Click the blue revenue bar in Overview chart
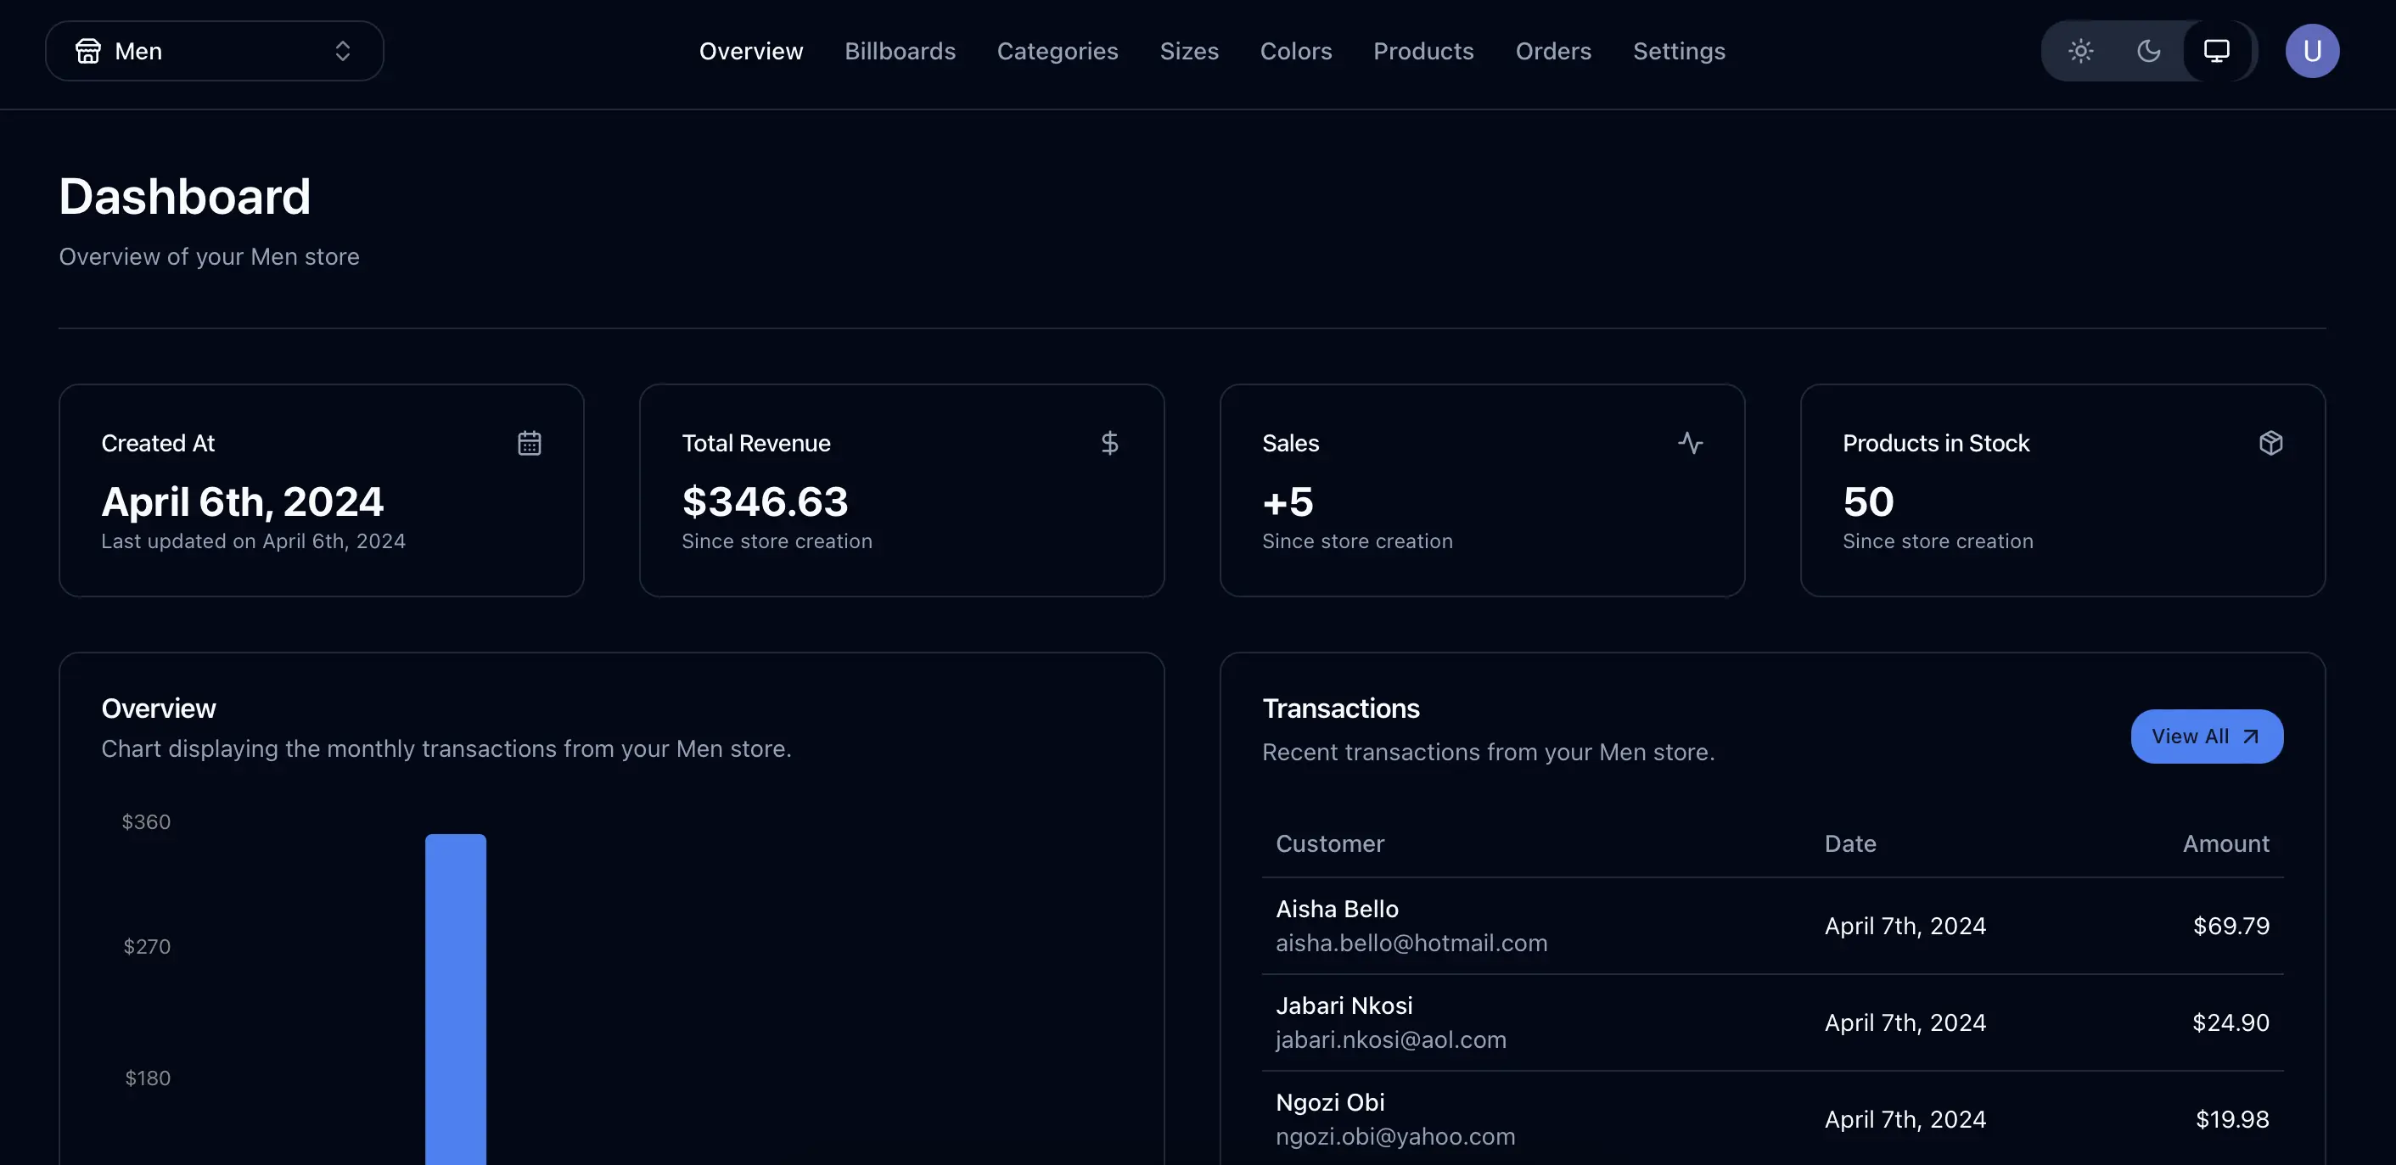2396x1165 pixels. pos(456,1000)
